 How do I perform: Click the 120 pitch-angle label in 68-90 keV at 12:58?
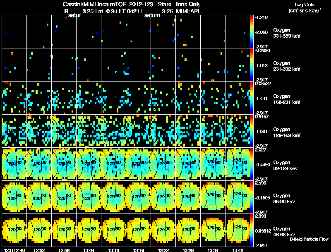[x=62, y=198]
